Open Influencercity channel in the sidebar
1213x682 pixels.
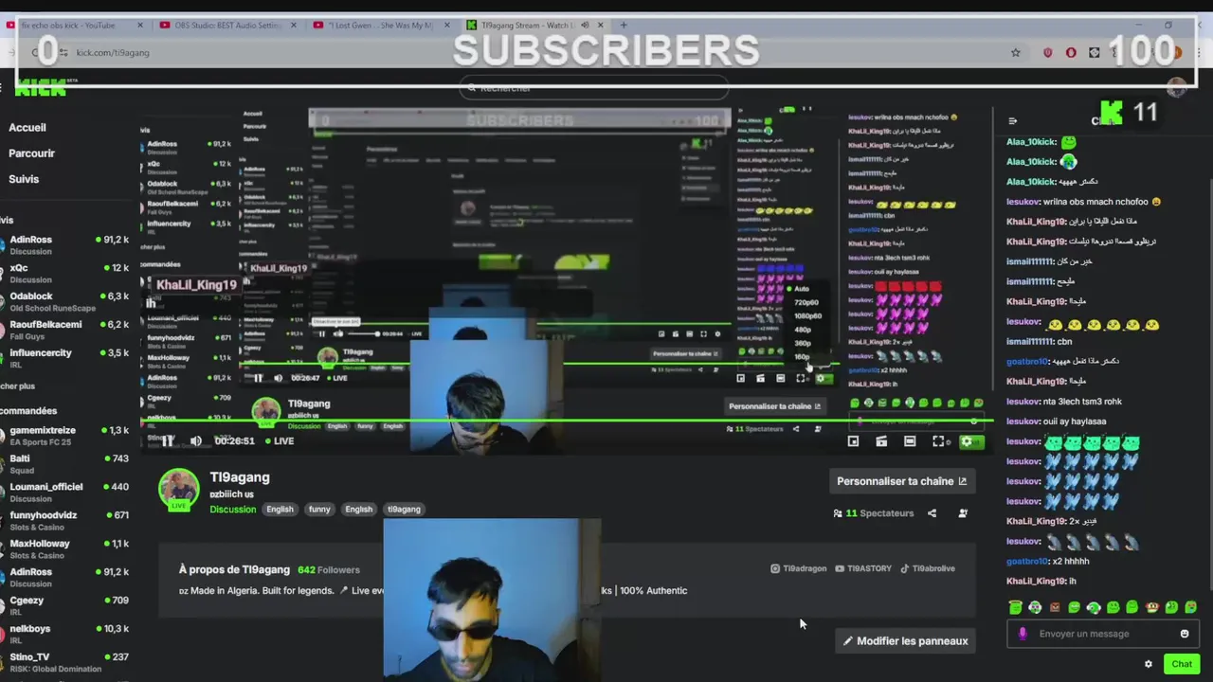66,358
